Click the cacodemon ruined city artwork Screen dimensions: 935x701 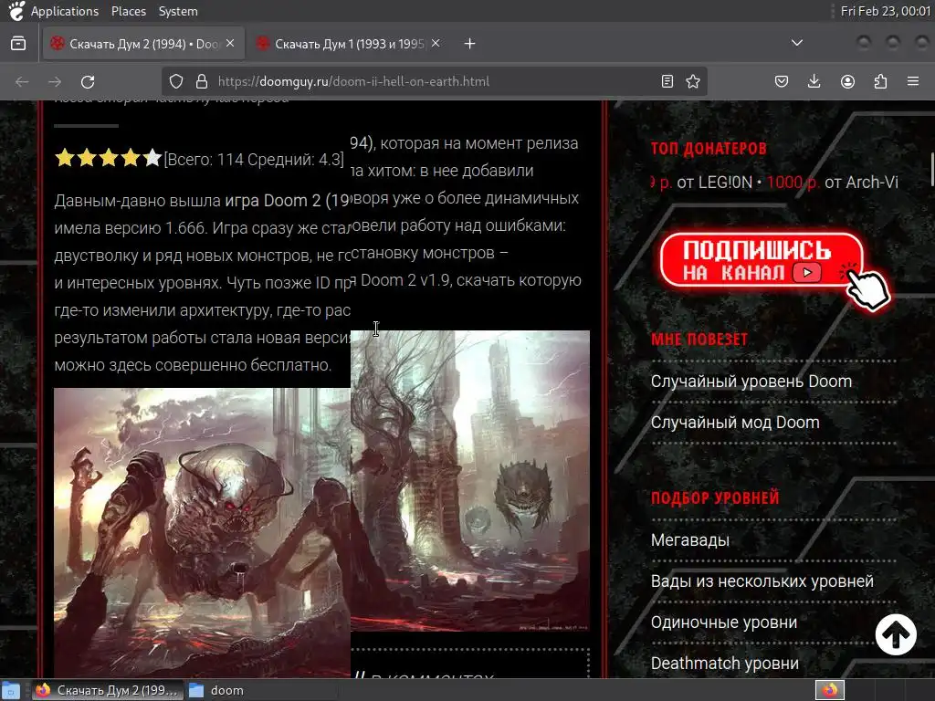point(470,480)
